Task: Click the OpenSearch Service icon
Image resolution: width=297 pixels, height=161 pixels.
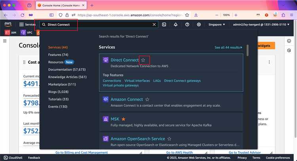Action: pyautogui.click(x=105, y=139)
